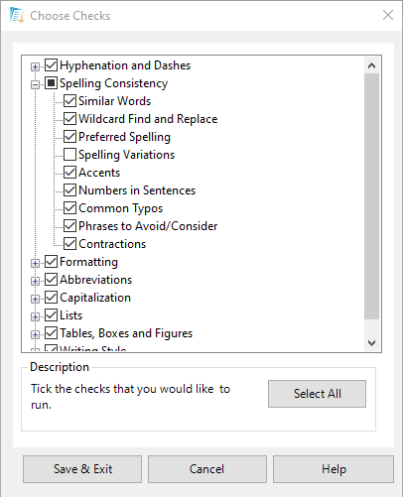The width and height of the screenshot is (403, 497).
Task: Expand the Hyphenation and Dashes node
Action: [x=35, y=66]
